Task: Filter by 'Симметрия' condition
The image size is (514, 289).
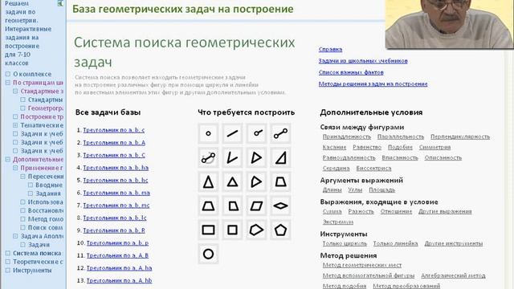Action: pyautogui.click(x=434, y=147)
